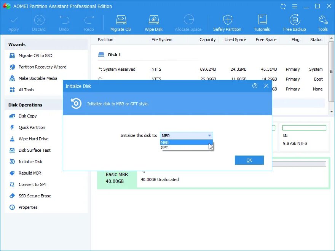Open the Wipe Disk tool
The image size is (335, 251).
[153, 23]
